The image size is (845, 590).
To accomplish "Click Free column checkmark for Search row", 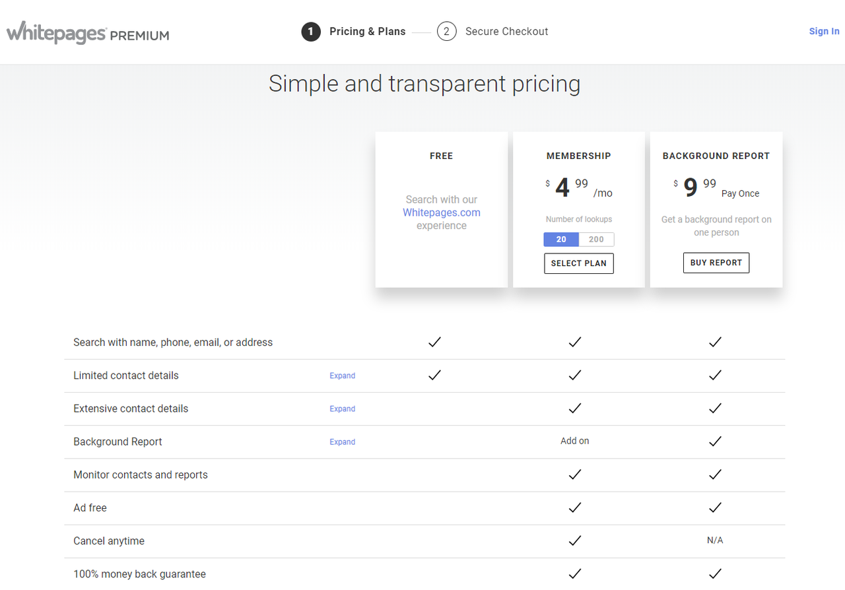I will pyautogui.click(x=434, y=342).
